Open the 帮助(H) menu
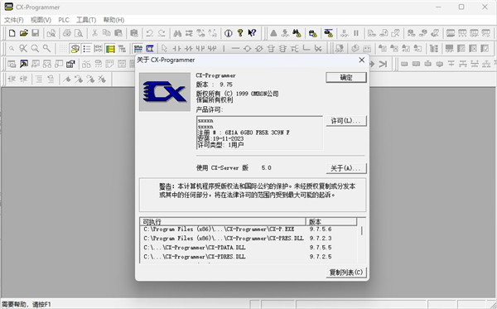 tap(113, 20)
